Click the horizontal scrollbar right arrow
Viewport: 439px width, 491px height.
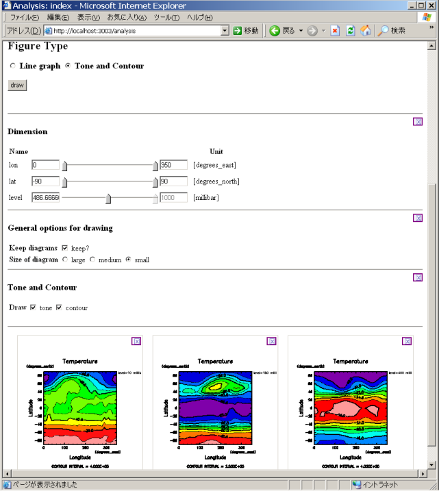click(423, 473)
